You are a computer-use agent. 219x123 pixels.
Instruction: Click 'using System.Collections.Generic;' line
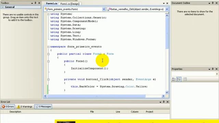point(78,17)
